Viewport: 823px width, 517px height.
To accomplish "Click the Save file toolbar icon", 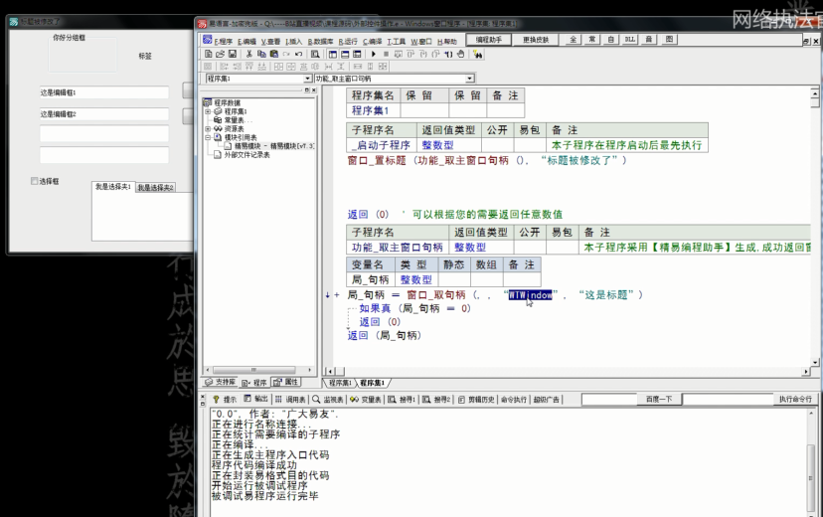I will [231, 54].
